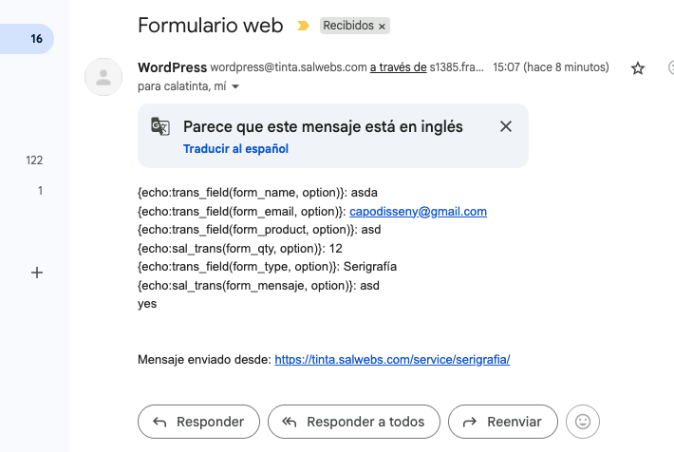Click the plus icon in the sidebar

(37, 273)
